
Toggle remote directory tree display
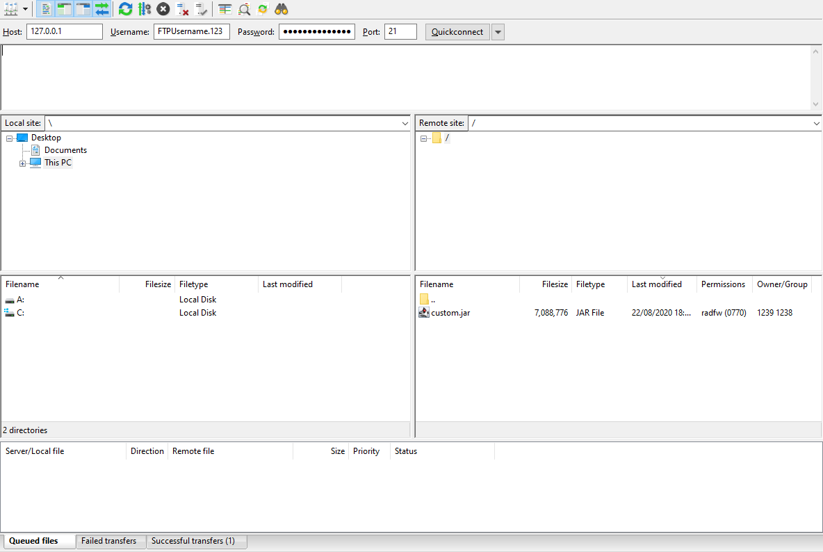pyautogui.click(x=83, y=9)
